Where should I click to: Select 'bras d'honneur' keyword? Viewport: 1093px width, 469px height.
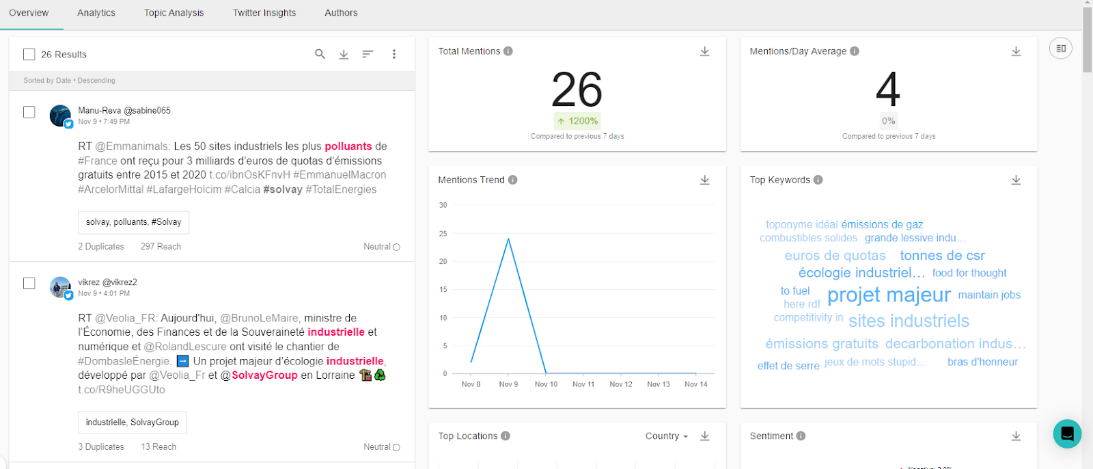[x=982, y=362]
